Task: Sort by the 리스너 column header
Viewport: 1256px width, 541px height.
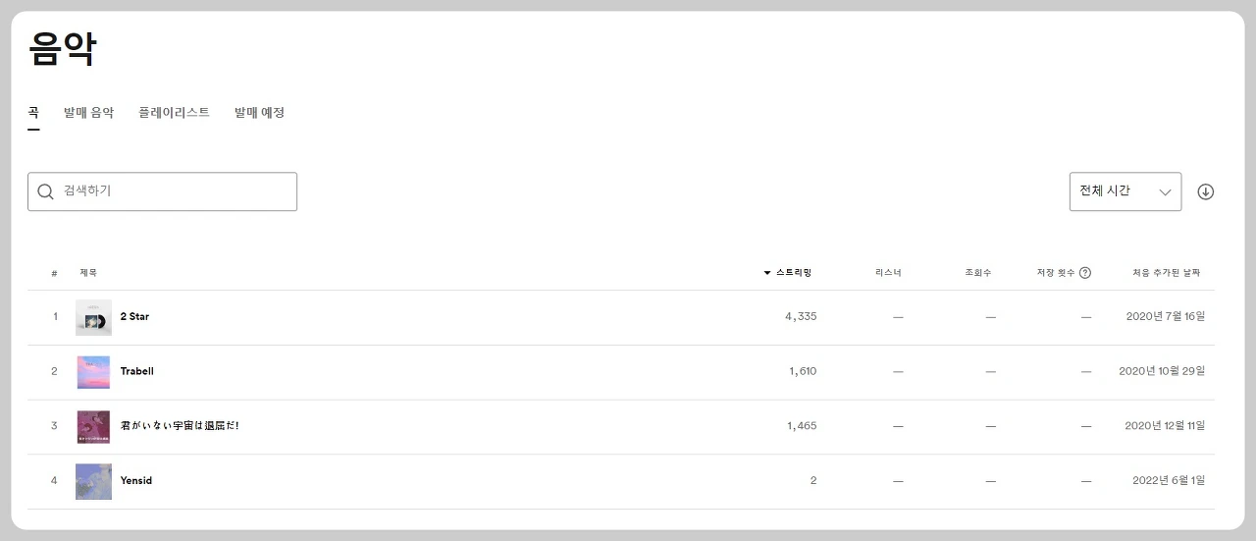Action: coord(888,273)
